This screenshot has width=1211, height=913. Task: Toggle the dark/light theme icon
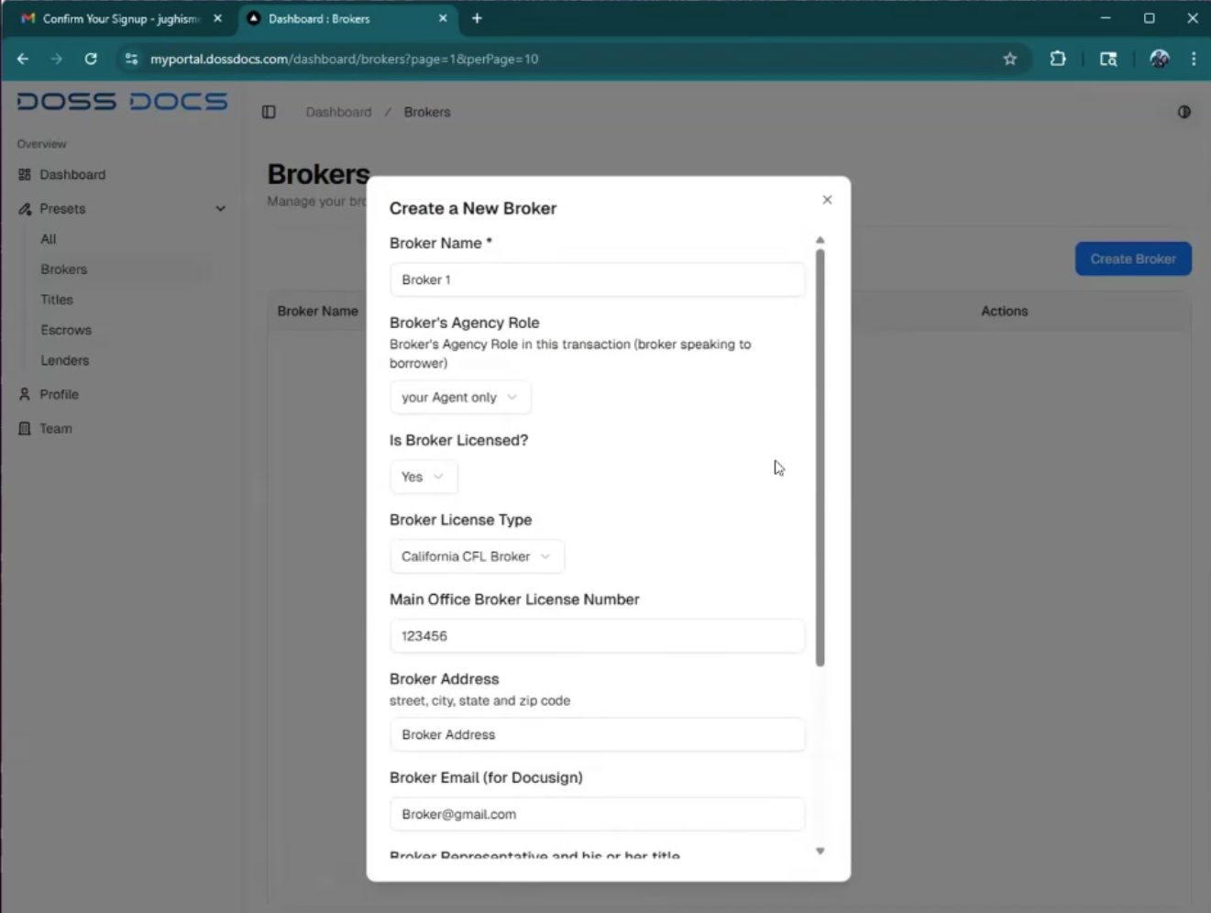1183,112
